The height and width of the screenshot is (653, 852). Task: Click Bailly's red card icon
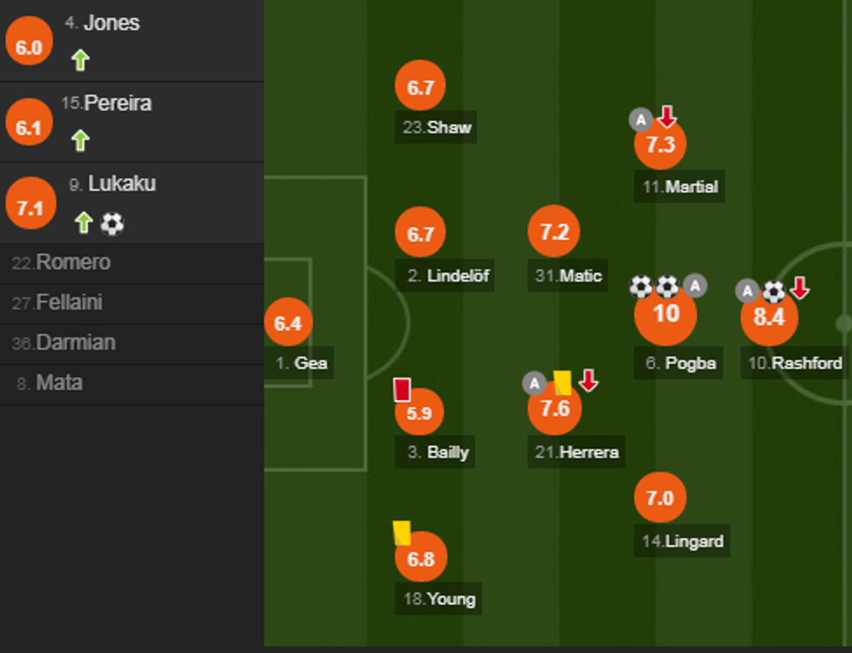(x=402, y=390)
